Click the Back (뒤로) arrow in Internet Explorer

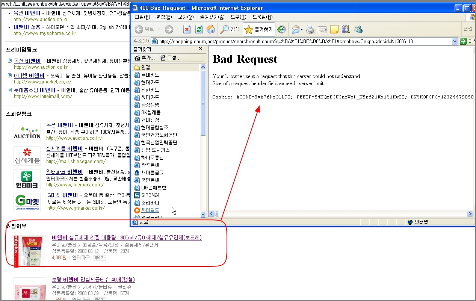139,29
